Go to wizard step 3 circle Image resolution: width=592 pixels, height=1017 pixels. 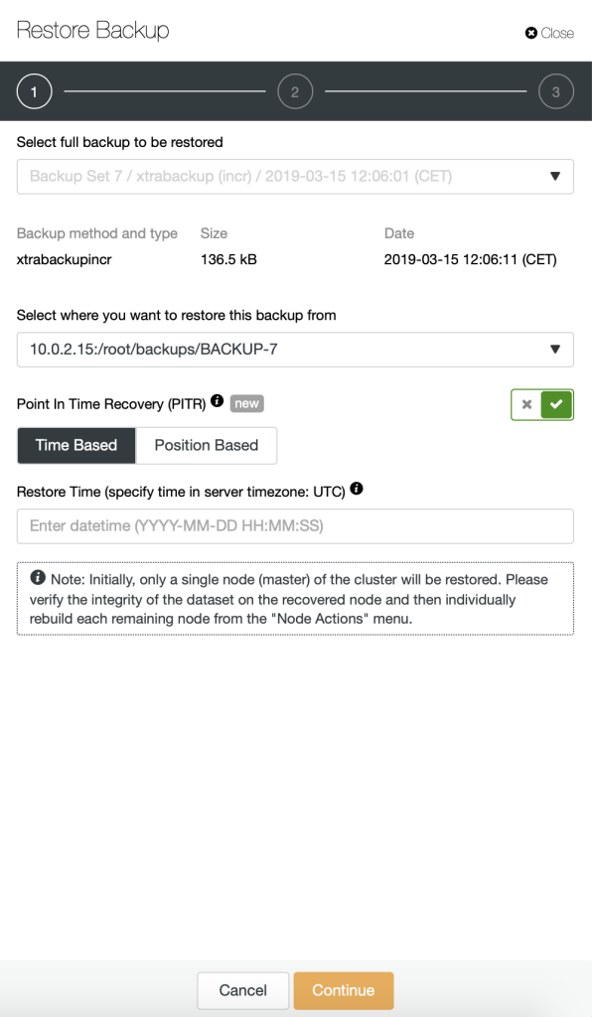[555, 91]
